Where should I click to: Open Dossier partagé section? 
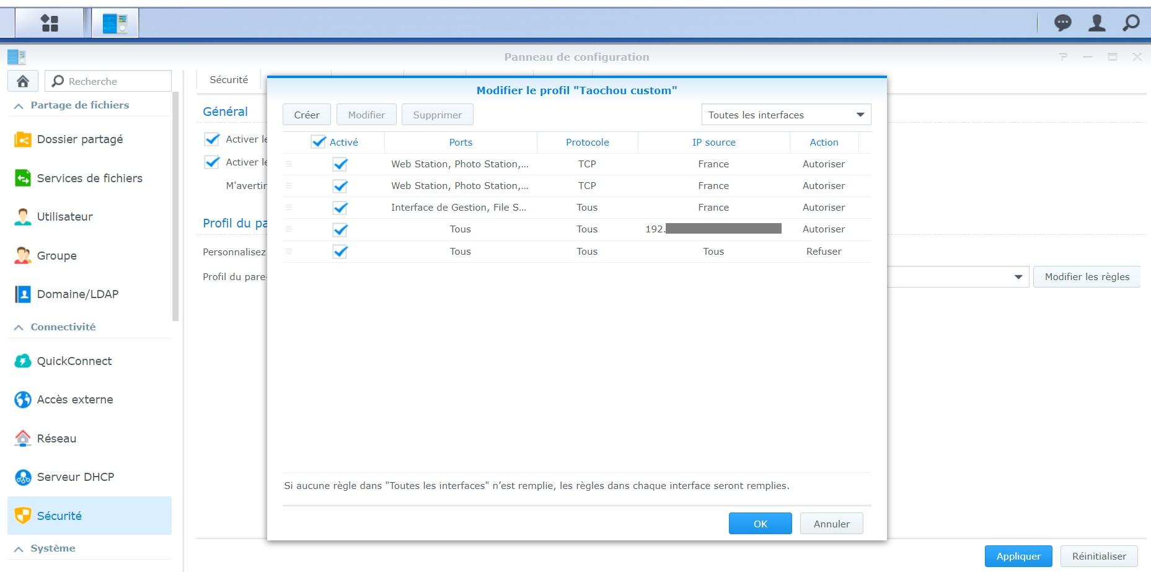coord(79,139)
